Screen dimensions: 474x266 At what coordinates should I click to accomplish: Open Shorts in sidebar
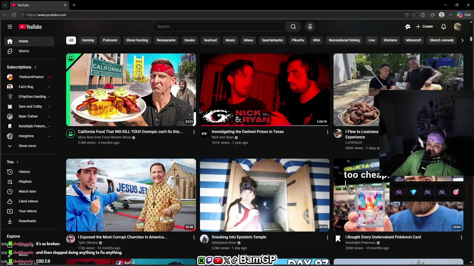coord(29,51)
